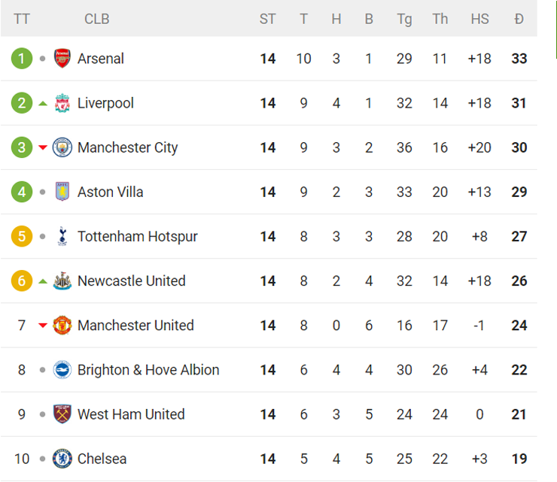Click the Brighton & Hove Albion crest
This screenshot has width=557, height=482.
coord(62,370)
